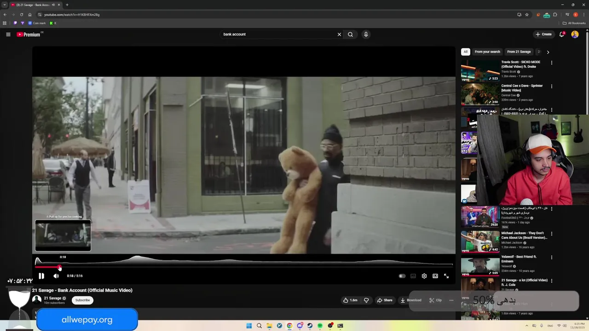The height and width of the screenshot is (331, 589).
Task: Select the All filter chip
Action: pyautogui.click(x=466, y=52)
